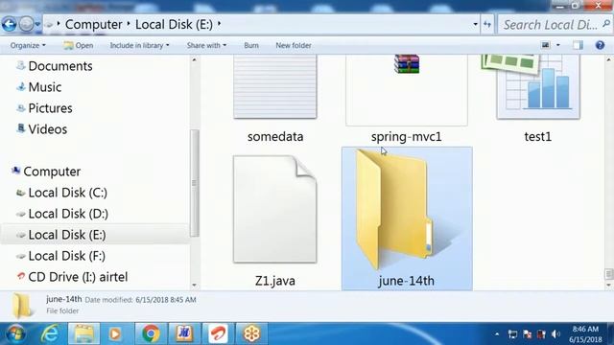Open Music library in the sidebar

point(45,87)
